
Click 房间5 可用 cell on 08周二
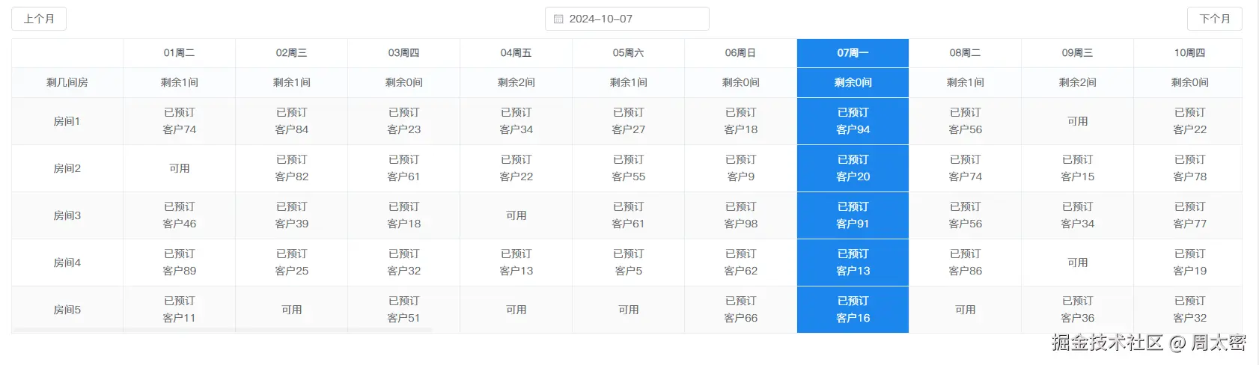[x=966, y=310]
